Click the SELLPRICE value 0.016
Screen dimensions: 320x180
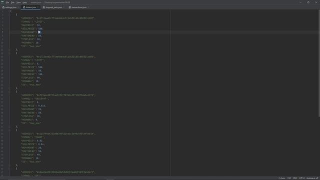pos(41,105)
